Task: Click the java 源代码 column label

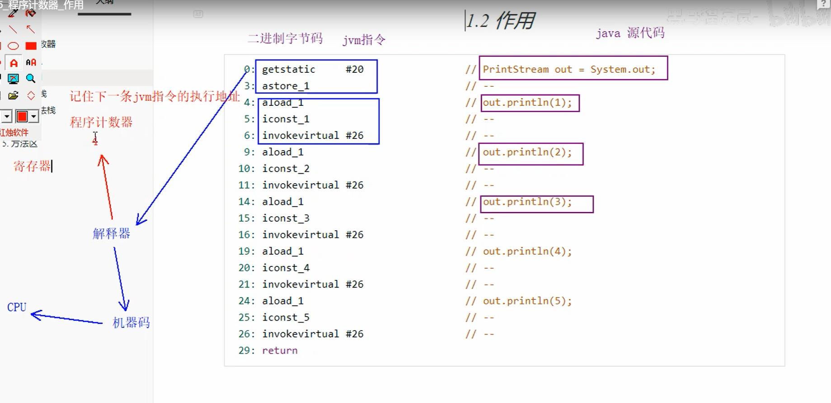Action: pos(630,33)
